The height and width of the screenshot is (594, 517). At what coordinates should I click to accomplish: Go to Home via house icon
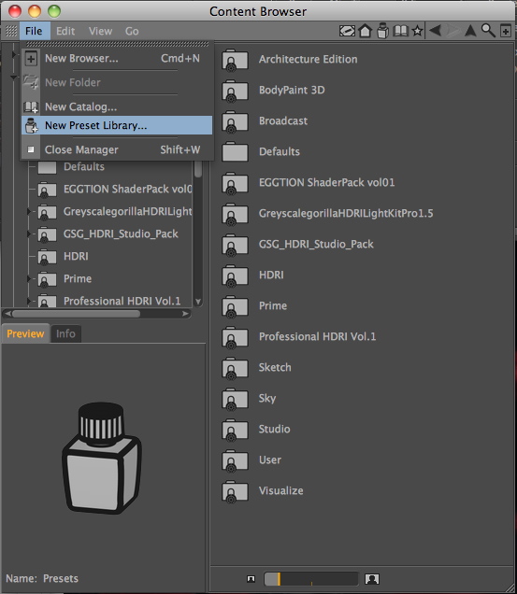[x=365, y=31]
